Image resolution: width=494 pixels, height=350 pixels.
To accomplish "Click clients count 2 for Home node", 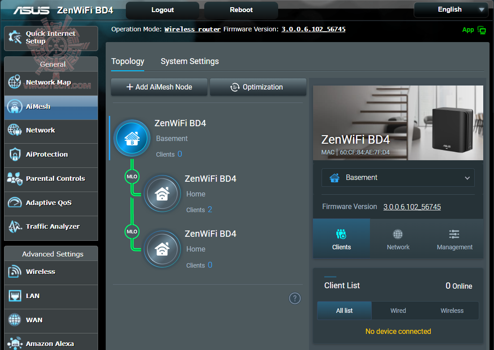I will [210, 209].
